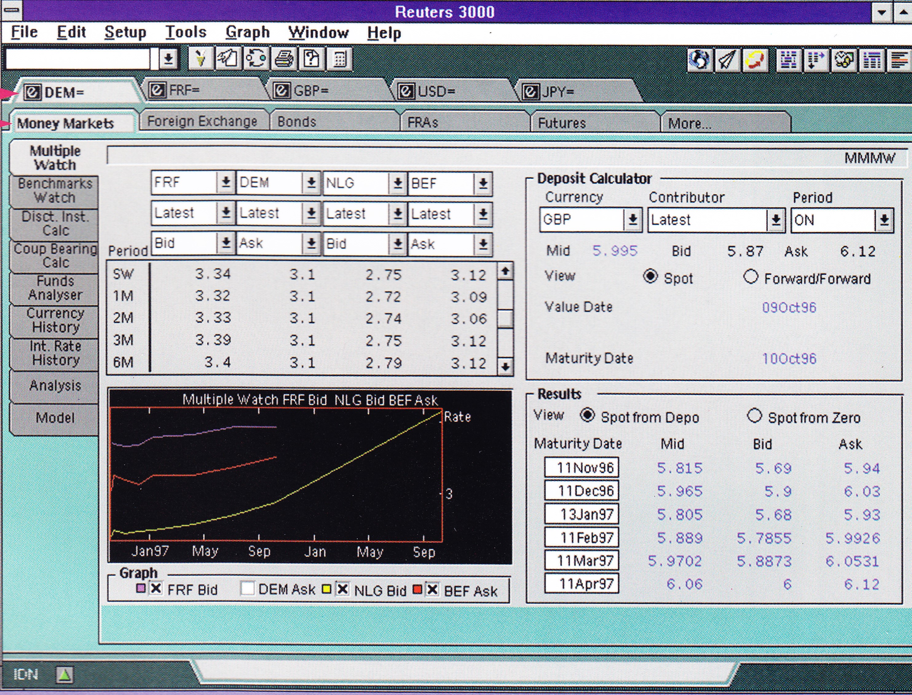Open the FRF currency dropdown
This screenshot has width=912, height=695.
point(226,183)
